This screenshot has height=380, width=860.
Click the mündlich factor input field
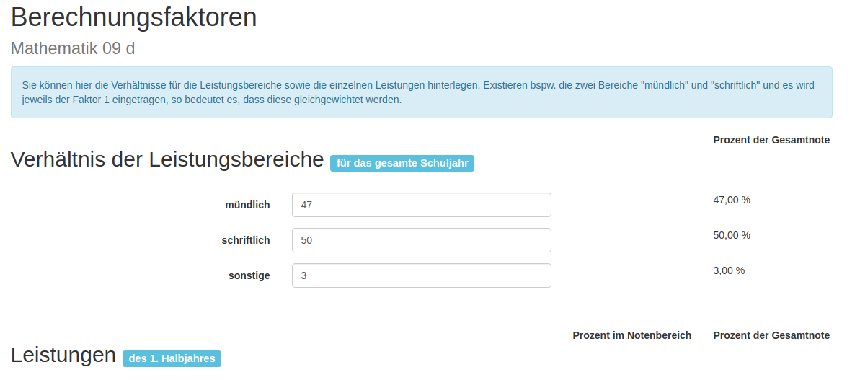point(421,205)
